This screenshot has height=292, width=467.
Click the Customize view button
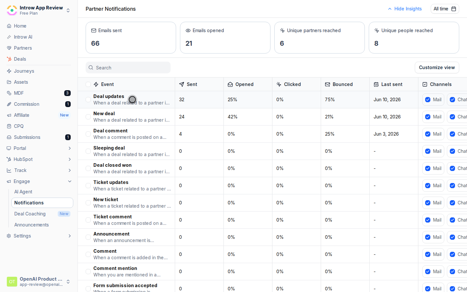[x=437, y=67]
